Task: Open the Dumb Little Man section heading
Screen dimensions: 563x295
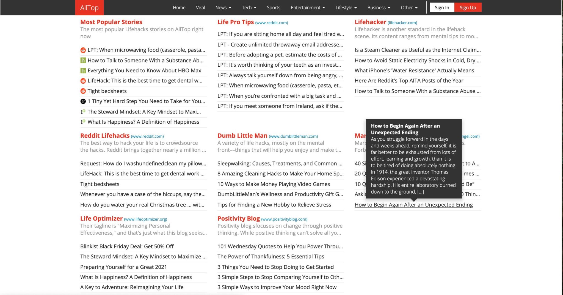Action: tap(242, 135)
